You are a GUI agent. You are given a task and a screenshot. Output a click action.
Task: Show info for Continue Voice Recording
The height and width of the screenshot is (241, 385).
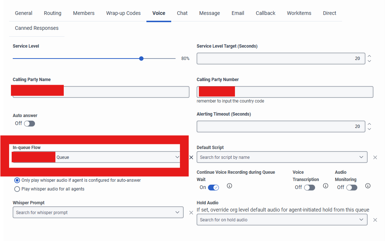(229, 186)
